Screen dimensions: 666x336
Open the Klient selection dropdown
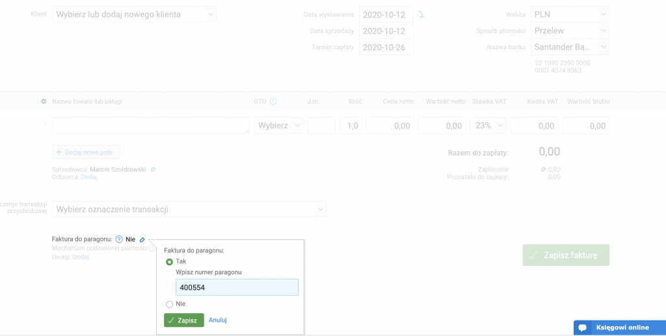tap(134, 14)
